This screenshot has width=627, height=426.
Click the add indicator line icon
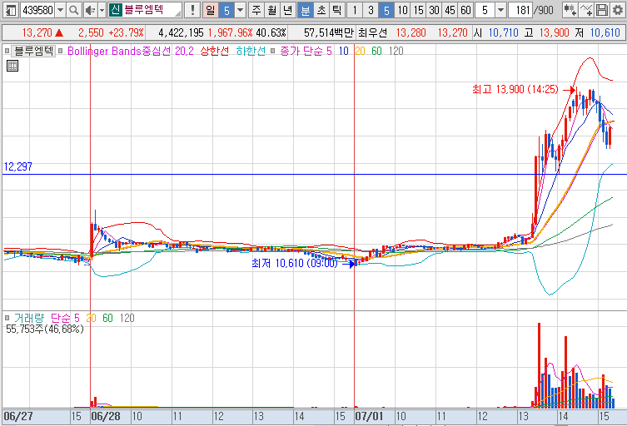pos(586,10)
